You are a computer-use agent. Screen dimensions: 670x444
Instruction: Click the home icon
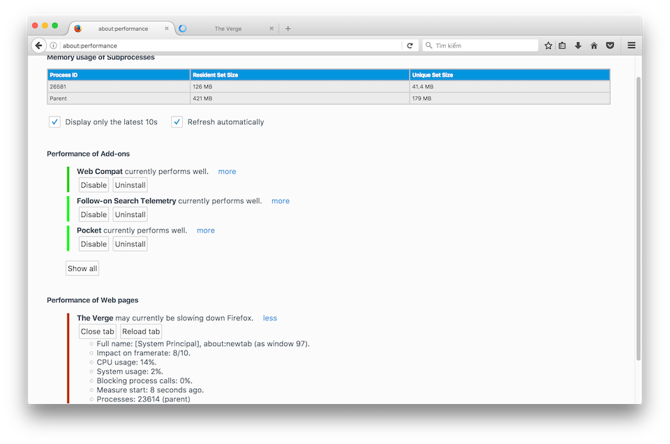[594, 45]
